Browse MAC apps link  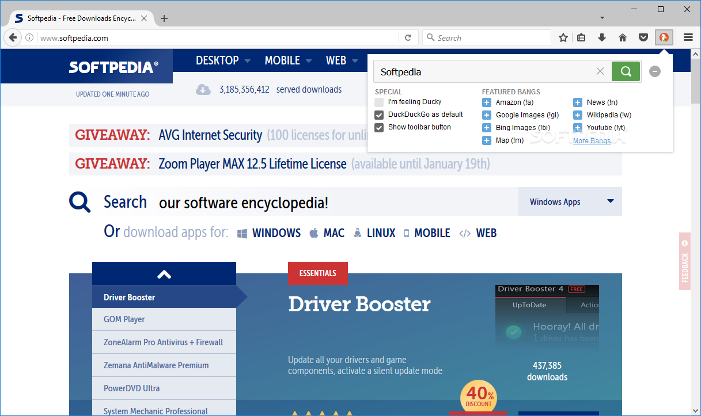(x=327, y=233)
